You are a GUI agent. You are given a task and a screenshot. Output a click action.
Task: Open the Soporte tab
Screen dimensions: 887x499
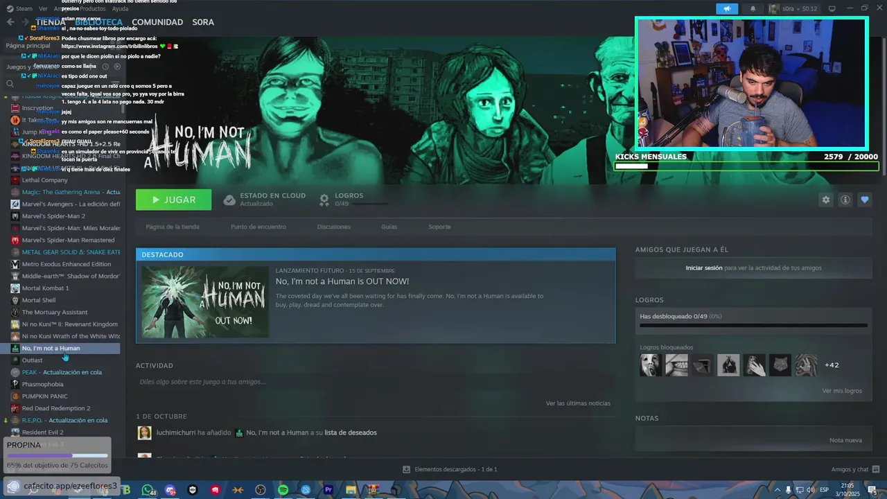pyautogui.click(x=439, y=227)
